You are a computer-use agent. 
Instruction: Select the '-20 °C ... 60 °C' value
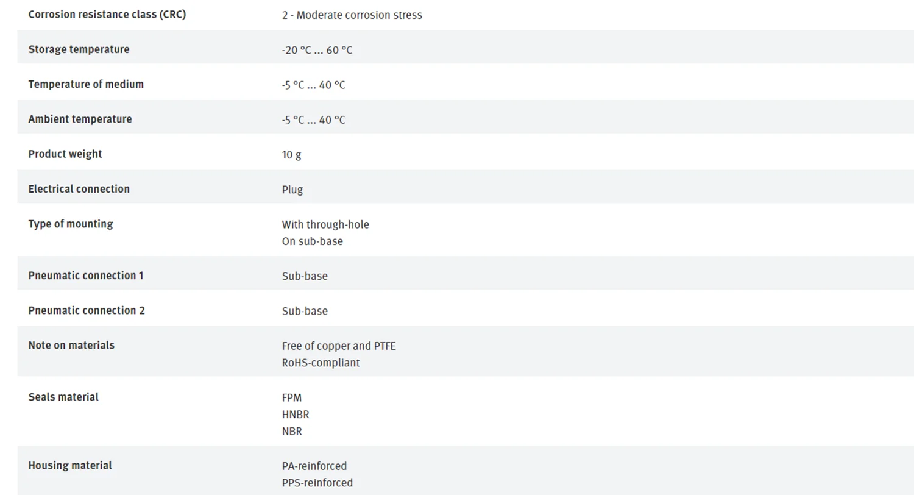pyautogui.click(x=317, y=50)
